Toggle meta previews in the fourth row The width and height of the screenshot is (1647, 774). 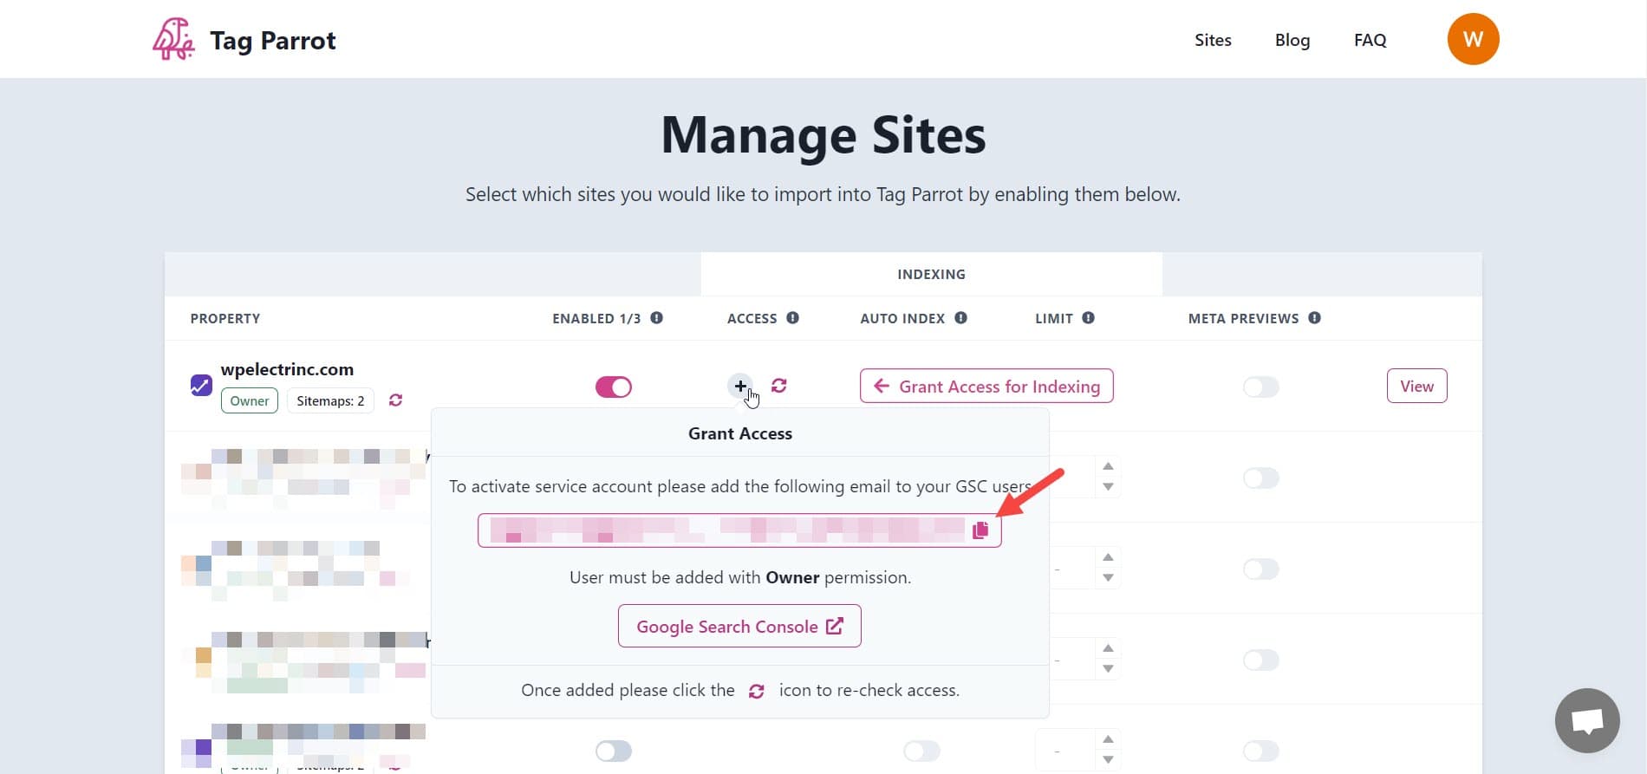point(1261,660)
